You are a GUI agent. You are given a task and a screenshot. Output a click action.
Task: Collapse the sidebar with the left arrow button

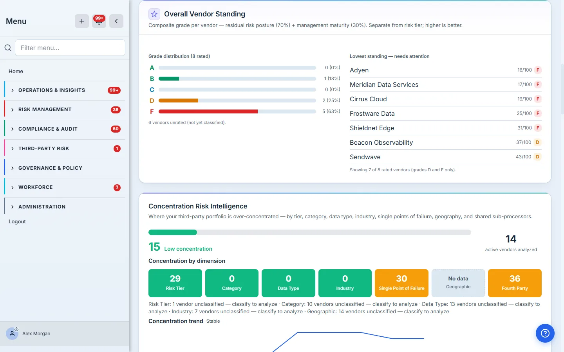pos(116,21)
